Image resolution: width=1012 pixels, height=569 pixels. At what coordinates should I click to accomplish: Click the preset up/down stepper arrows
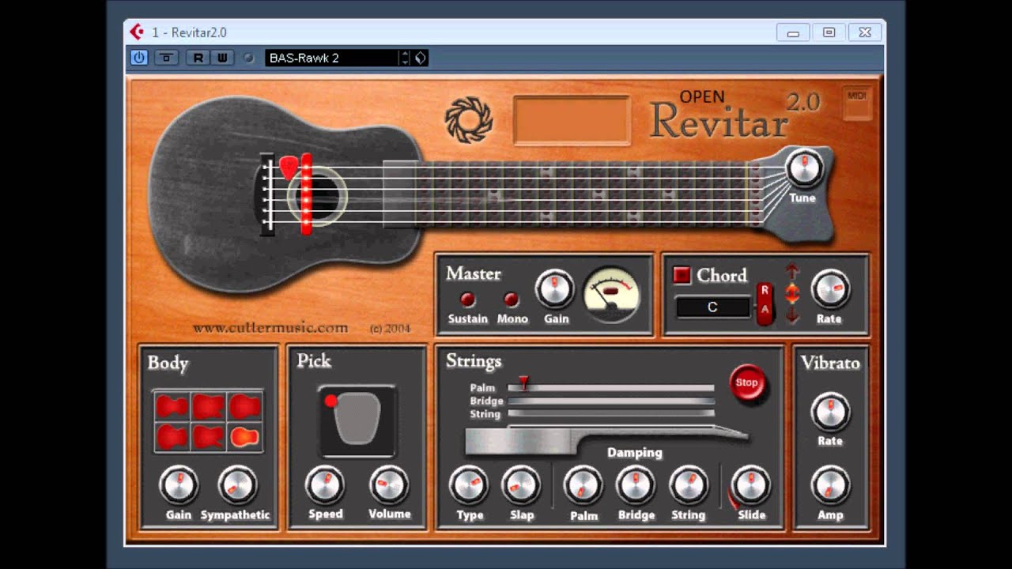pyautogui.click(x=405, y=58)
